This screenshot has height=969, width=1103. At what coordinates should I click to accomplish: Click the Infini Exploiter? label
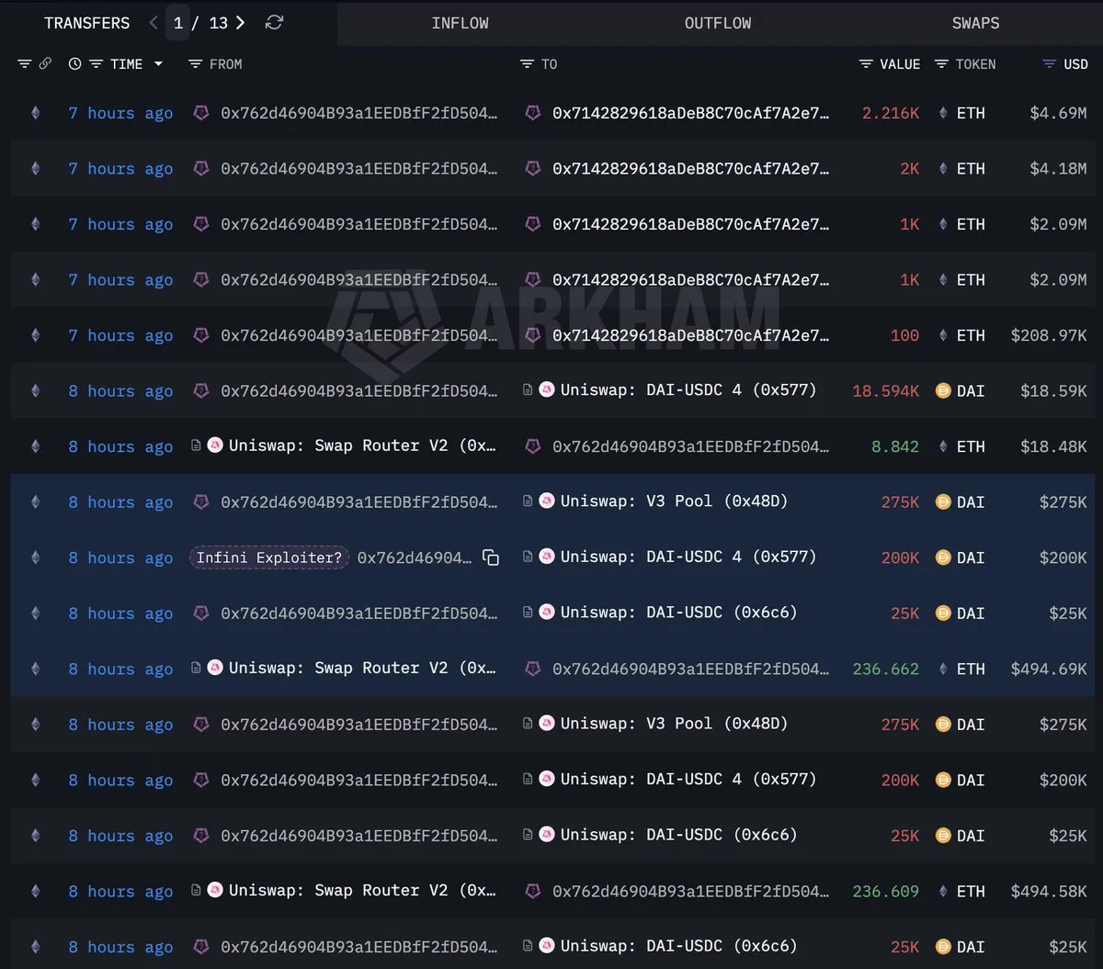click(268, 558)
